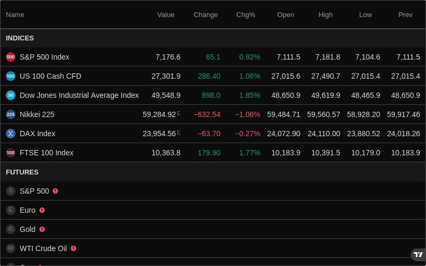Select the S&P 500 Index value 7,176.6
Viewport: 426px width, 266px height.
[x=168, y=57]
